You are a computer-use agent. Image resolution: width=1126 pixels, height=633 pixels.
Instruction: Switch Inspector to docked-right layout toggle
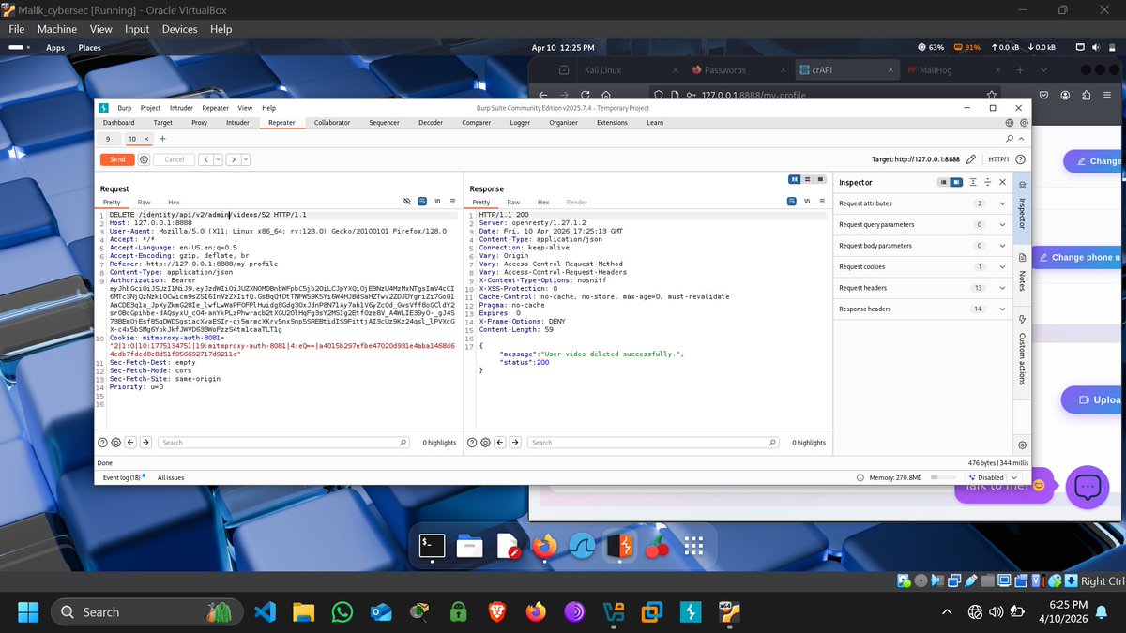(956, 182)
